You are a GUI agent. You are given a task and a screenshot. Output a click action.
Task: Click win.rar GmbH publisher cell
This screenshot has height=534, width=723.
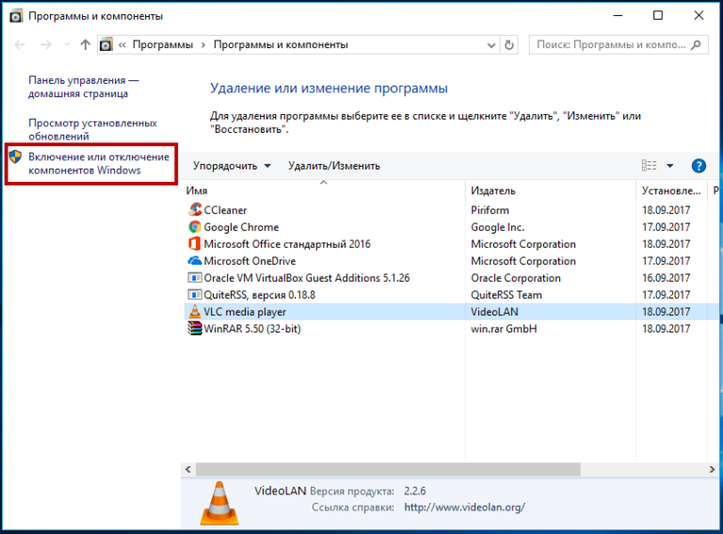[x=504, y=329]
